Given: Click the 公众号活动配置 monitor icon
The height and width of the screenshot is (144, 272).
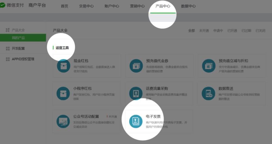Looking at the screenshot, I should (x=63, y=121).
